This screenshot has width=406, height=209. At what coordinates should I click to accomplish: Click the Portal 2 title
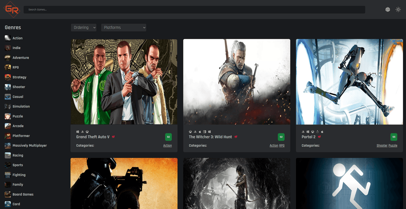(x=308, y=137)
